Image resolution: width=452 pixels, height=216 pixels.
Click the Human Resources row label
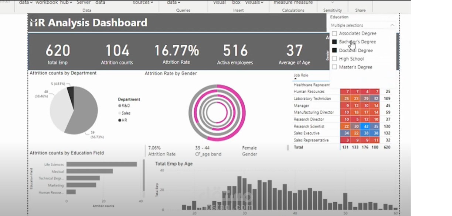(309, 91)
